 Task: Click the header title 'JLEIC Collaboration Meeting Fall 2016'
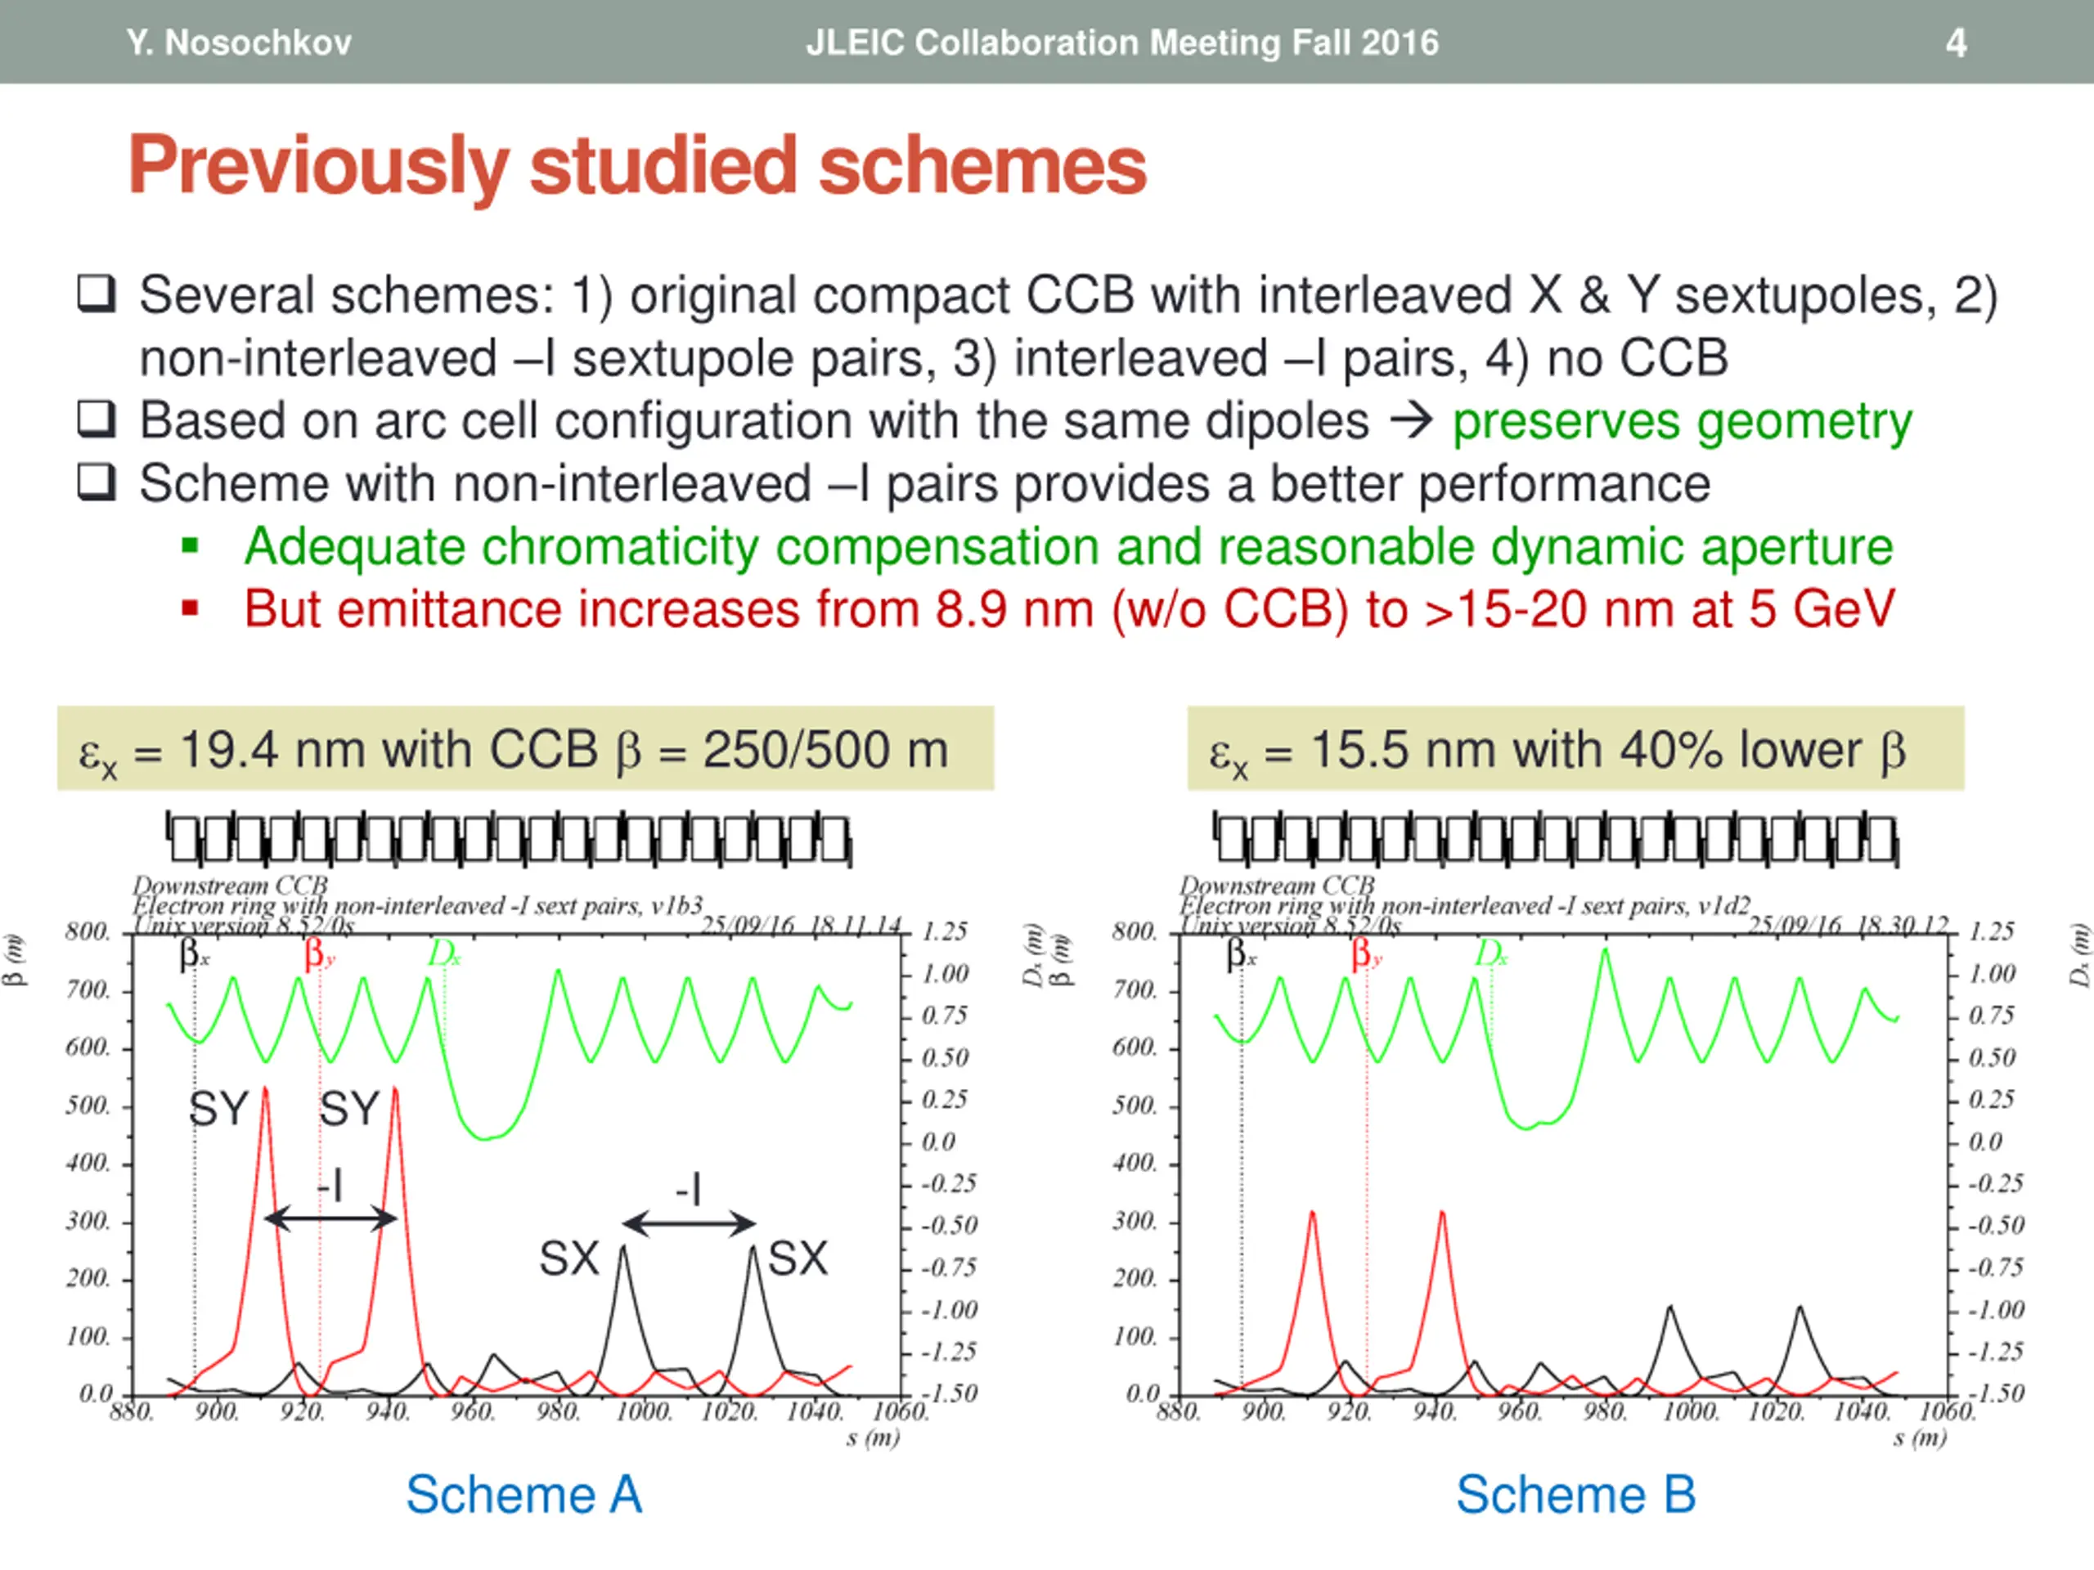pos(1121,43)
